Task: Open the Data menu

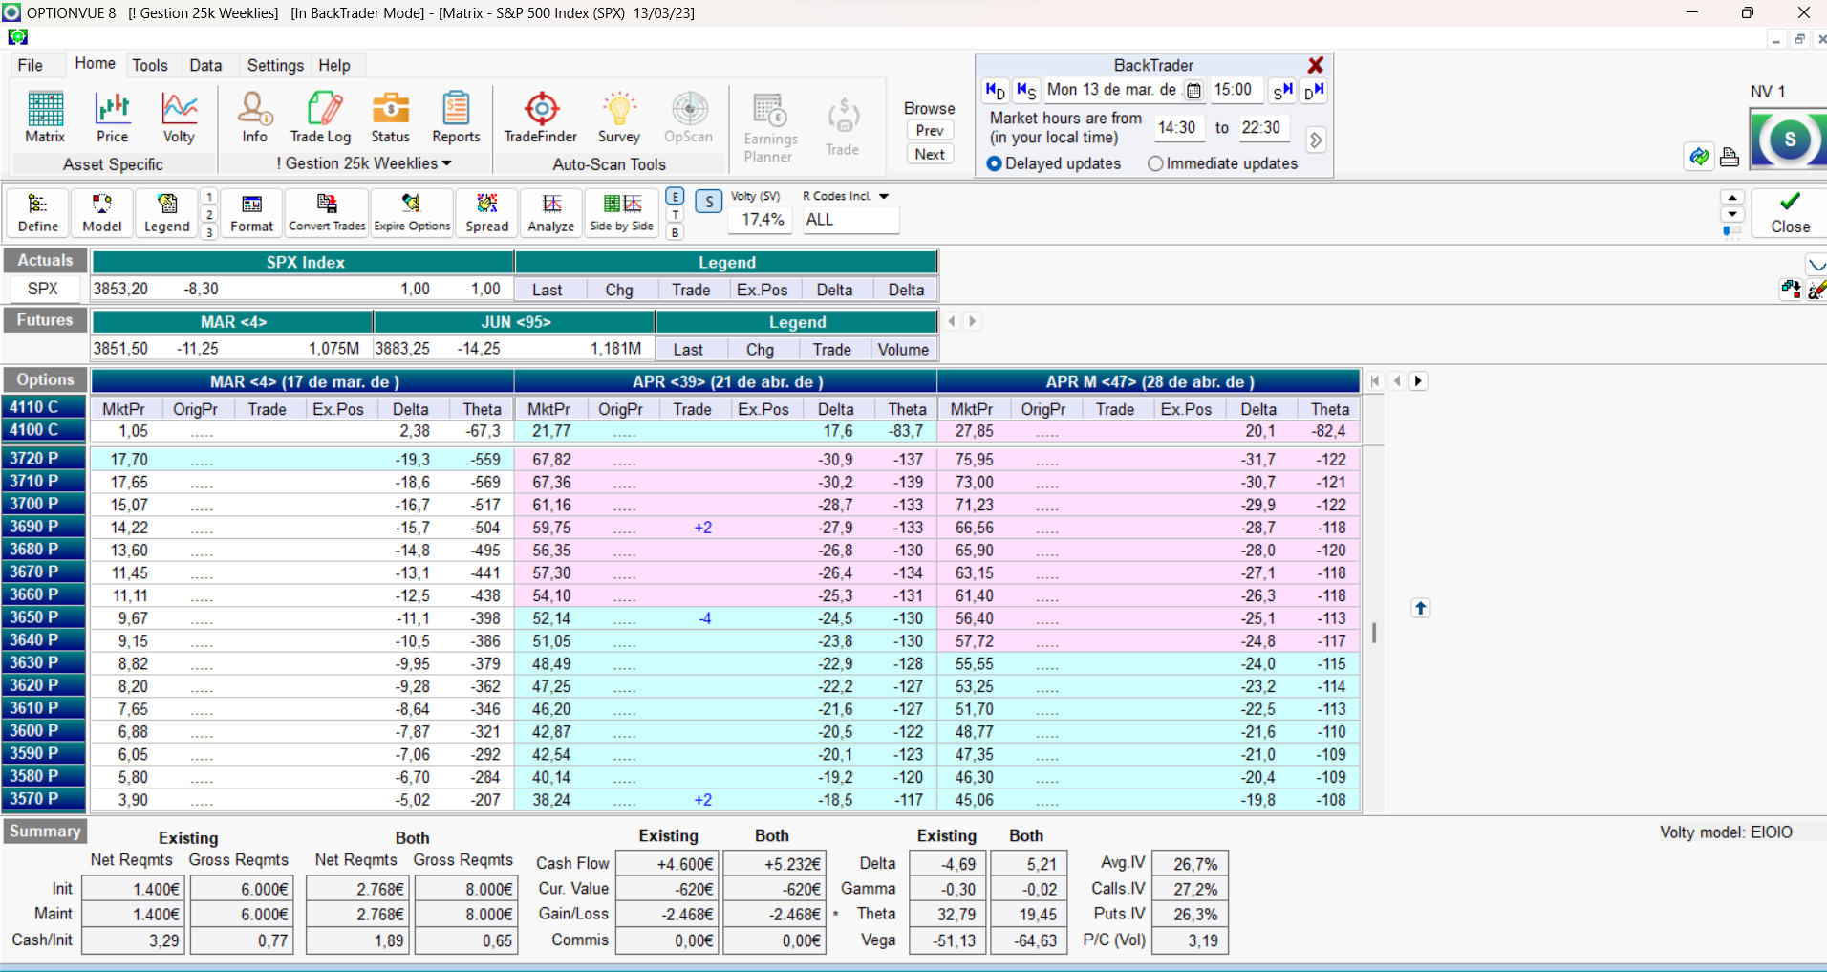Action: coord(205,65)
